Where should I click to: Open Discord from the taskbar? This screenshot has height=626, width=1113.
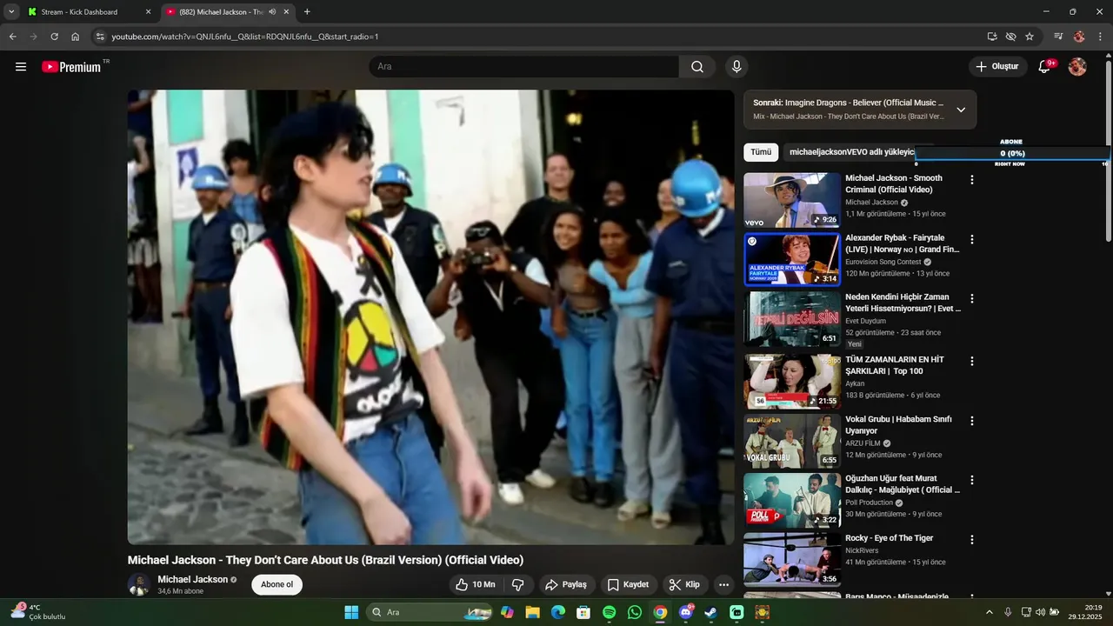(686, 612)
